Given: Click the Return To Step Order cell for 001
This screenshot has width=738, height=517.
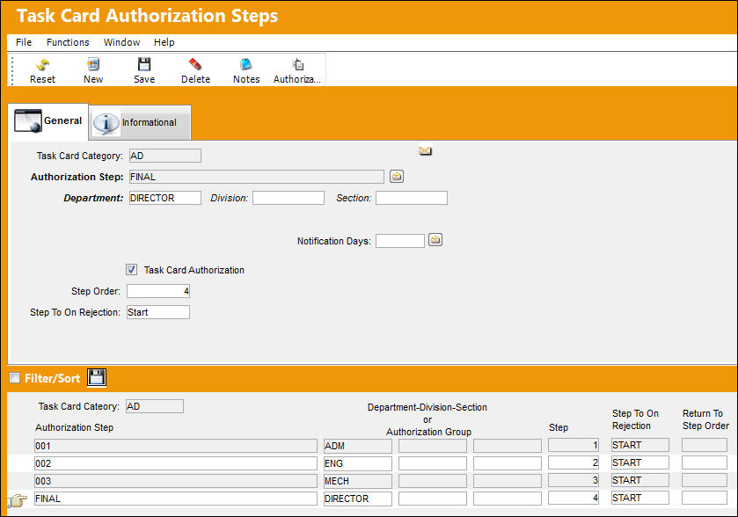Looking at the screenshot, I should [705, 445].
